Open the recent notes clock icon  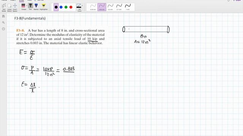[x=3, y=29]
